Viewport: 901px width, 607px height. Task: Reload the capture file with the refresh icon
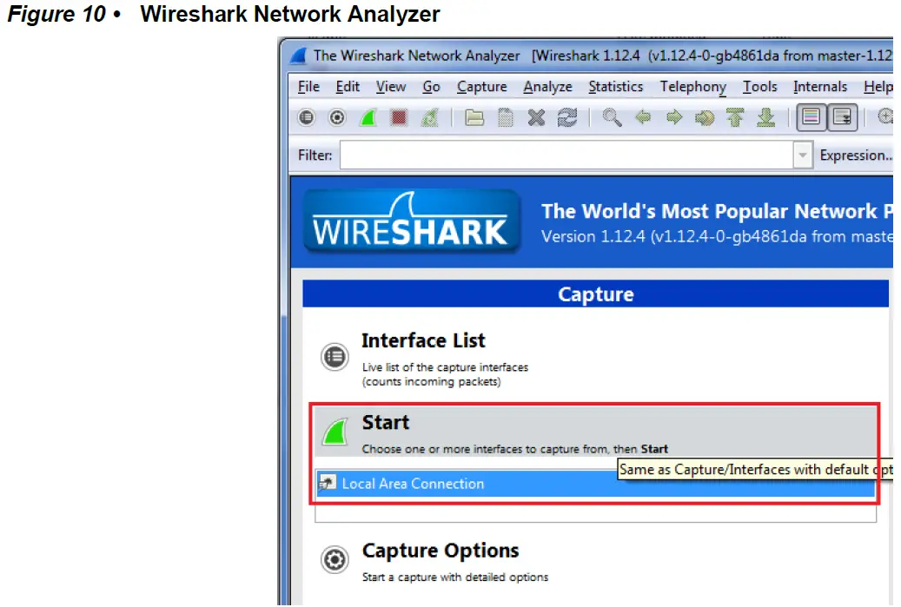(x=567, y=118)
